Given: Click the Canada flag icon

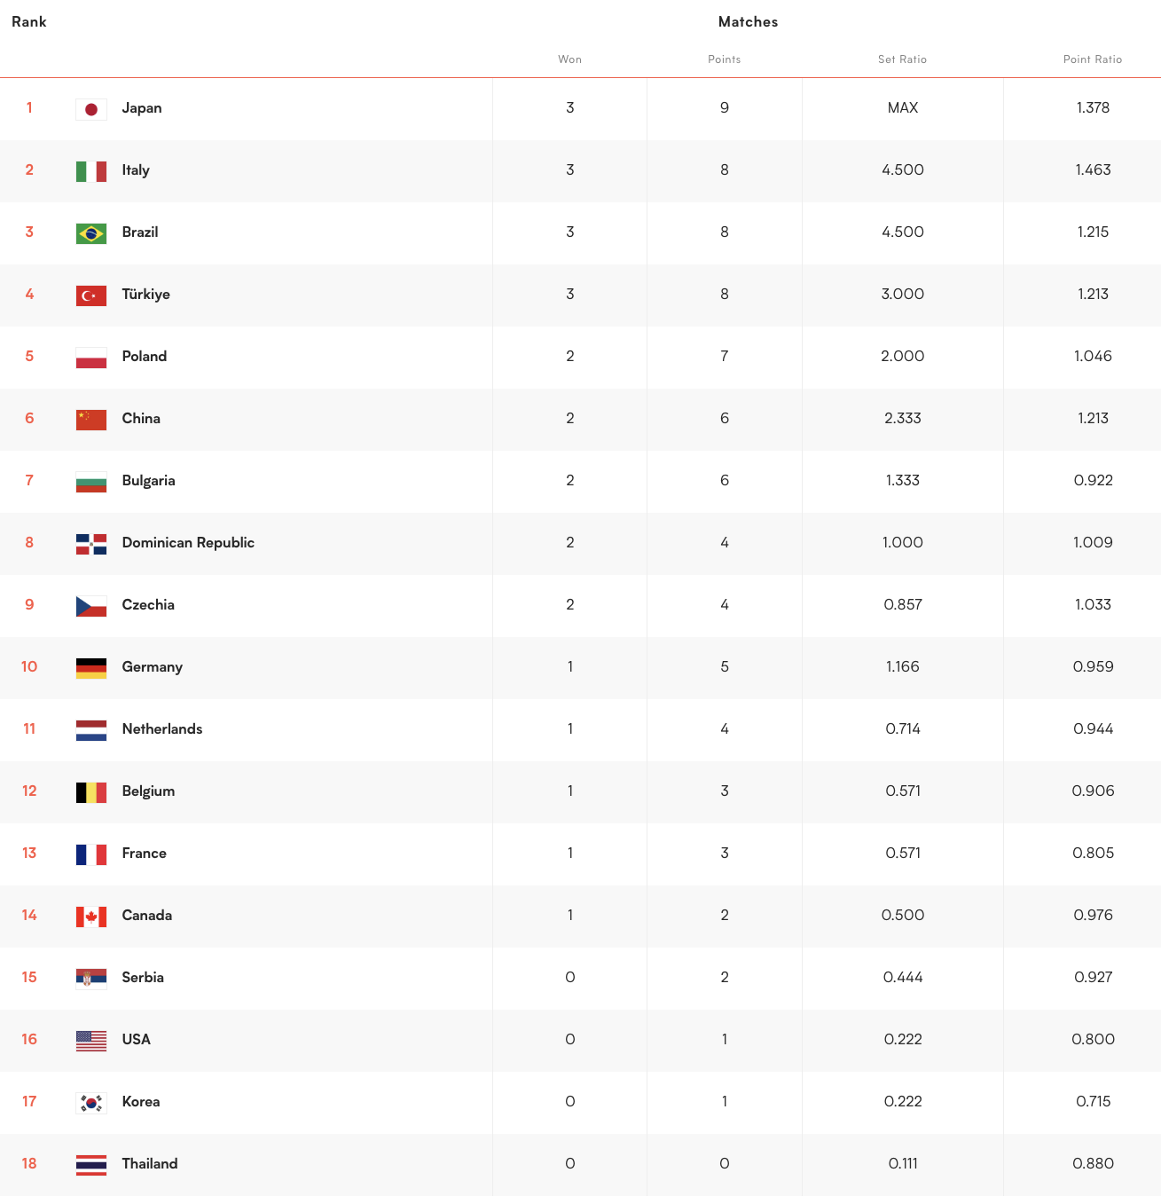Looking at the screenshot, I should (x=91, y=917).
